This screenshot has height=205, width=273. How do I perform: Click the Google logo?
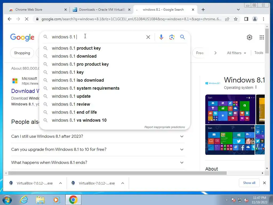[x=22, y=37]
